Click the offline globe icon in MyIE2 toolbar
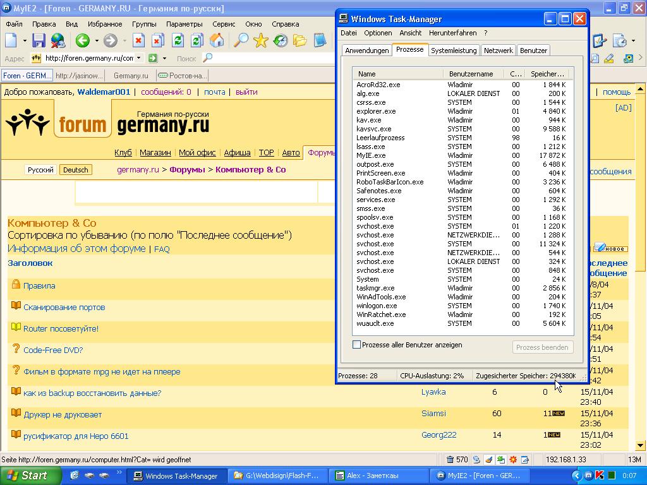 point(57,40)
